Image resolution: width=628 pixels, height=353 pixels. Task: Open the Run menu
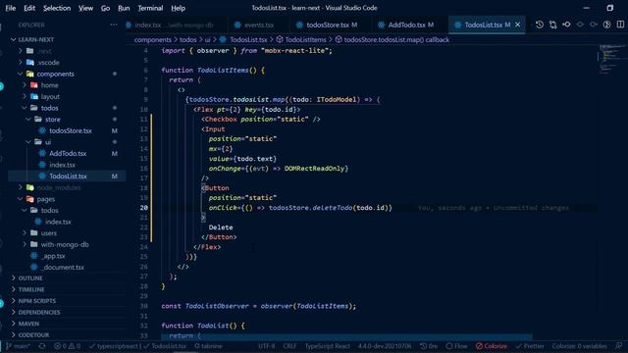pos(124,8)
